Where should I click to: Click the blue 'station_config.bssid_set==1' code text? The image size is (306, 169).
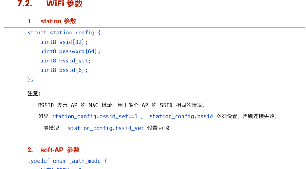coord(94,117)
